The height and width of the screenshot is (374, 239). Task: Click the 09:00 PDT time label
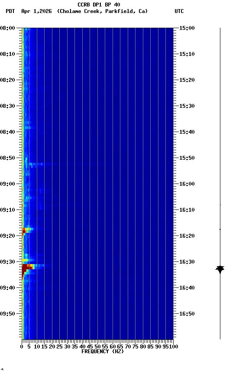(7, 184)
